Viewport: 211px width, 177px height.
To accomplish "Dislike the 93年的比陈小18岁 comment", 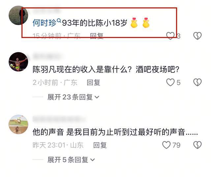I will click(197, 36).
